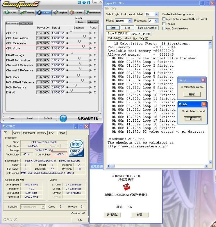Restore Default settings in EasyTune6
Screen dimensions: 216x227
point(48,118)
